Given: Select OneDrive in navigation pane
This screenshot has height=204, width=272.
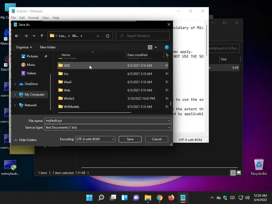Looking at the screenshot, I should coord(31,84).
